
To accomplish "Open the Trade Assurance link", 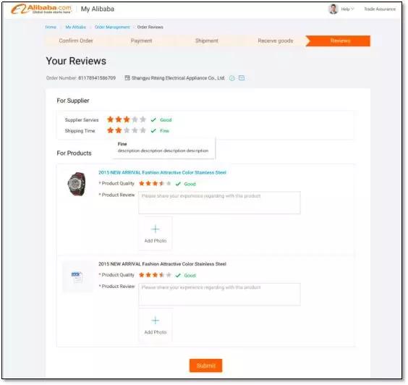I will point(380,9).
